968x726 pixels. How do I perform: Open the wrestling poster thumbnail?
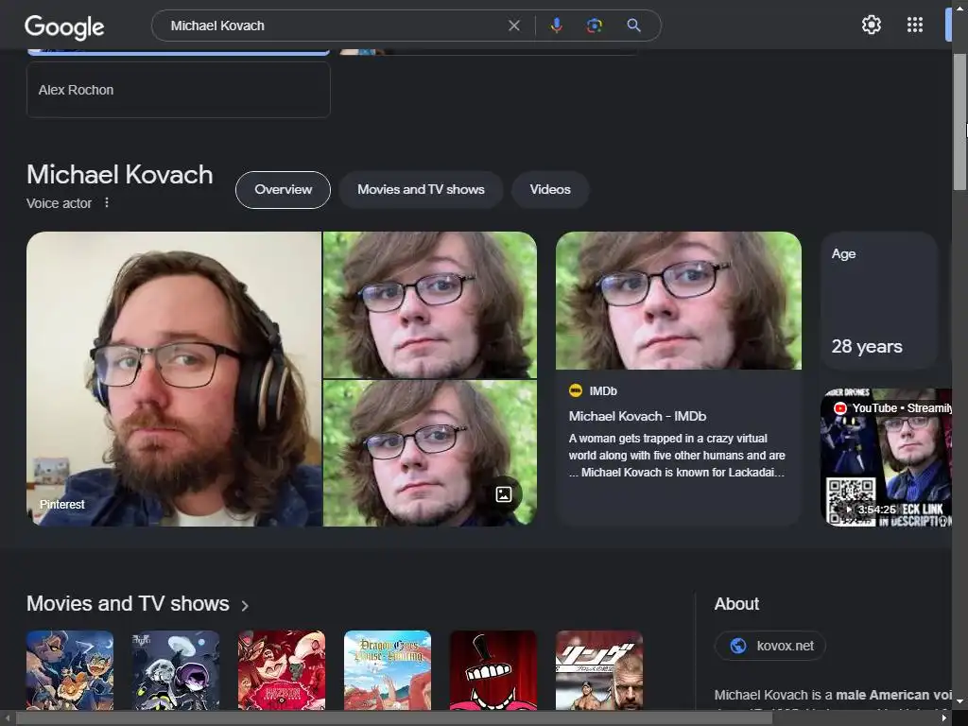tap(598, 670)
